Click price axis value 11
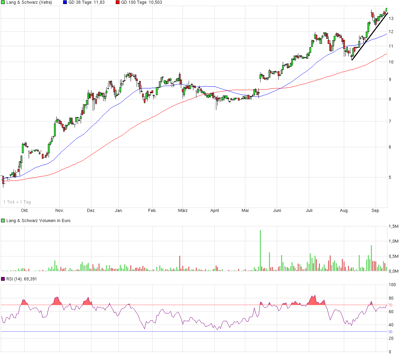Viewport: 408px width, 357px height. [391, 46]
